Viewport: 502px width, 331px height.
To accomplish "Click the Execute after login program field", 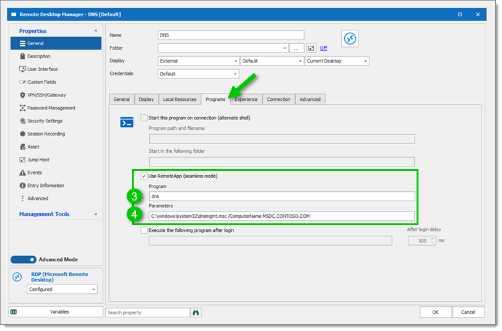I will tap(270, 241).
